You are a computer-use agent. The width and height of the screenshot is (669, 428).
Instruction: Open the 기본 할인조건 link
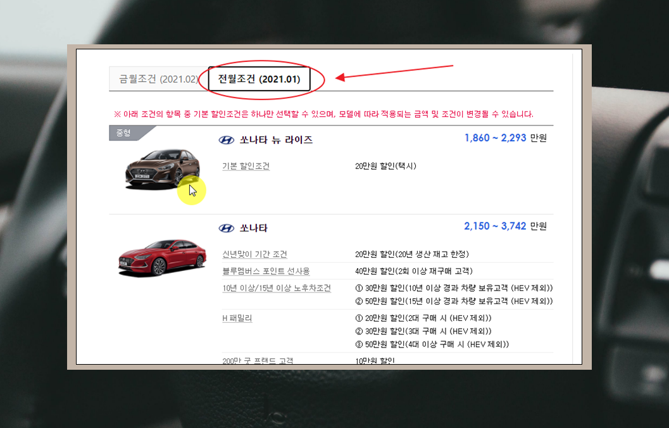(246, 166)
